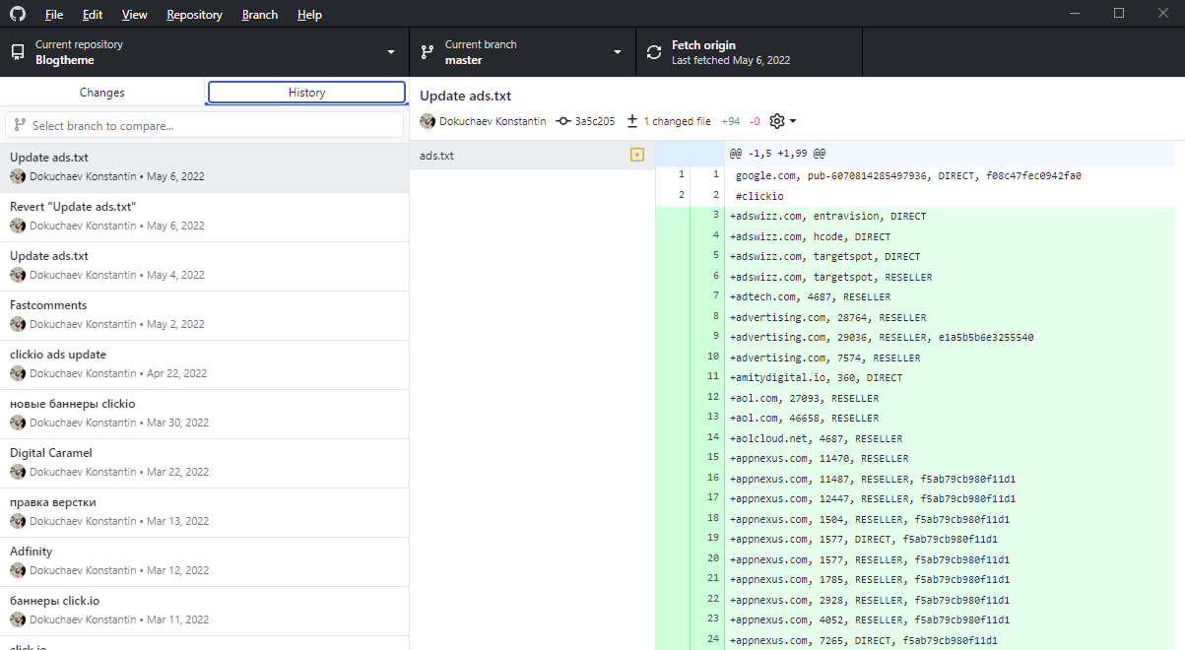Screen dimensions: 1185x650
Task: Click the diff hunk header @@ -1,5 +1,99 @@
Action: pyautogui.click(x=777, y=154)
